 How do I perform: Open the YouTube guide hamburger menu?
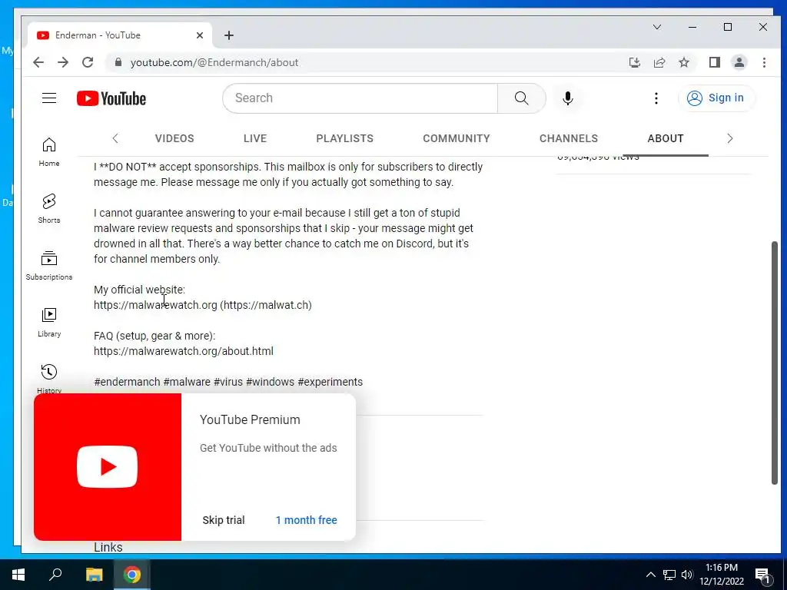(x=49, y=98)
